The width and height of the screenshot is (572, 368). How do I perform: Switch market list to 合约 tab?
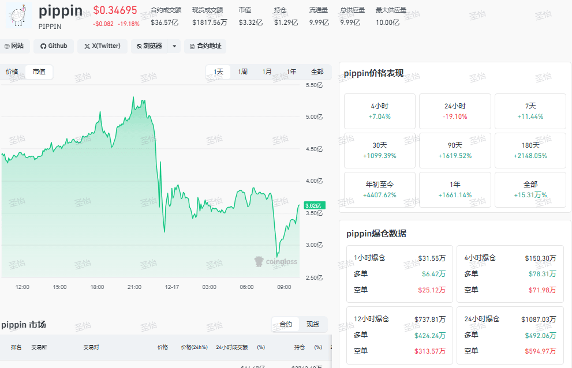286,325
